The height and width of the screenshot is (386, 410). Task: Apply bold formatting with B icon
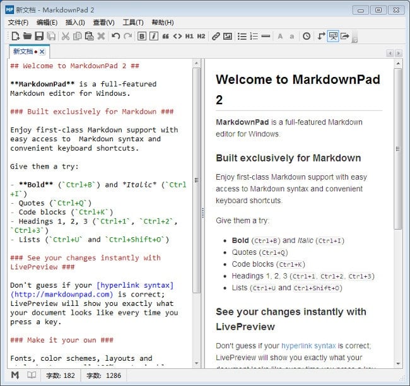pos(142,36)
